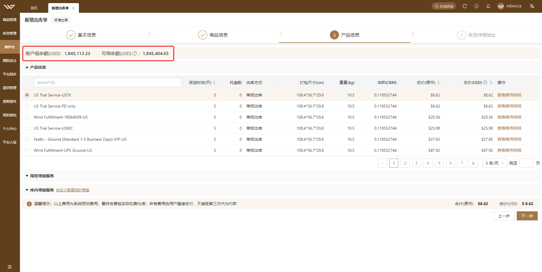Open the 6 条/页 page size dropdown
The image size is (542, 272).
(x=495, y=163)
